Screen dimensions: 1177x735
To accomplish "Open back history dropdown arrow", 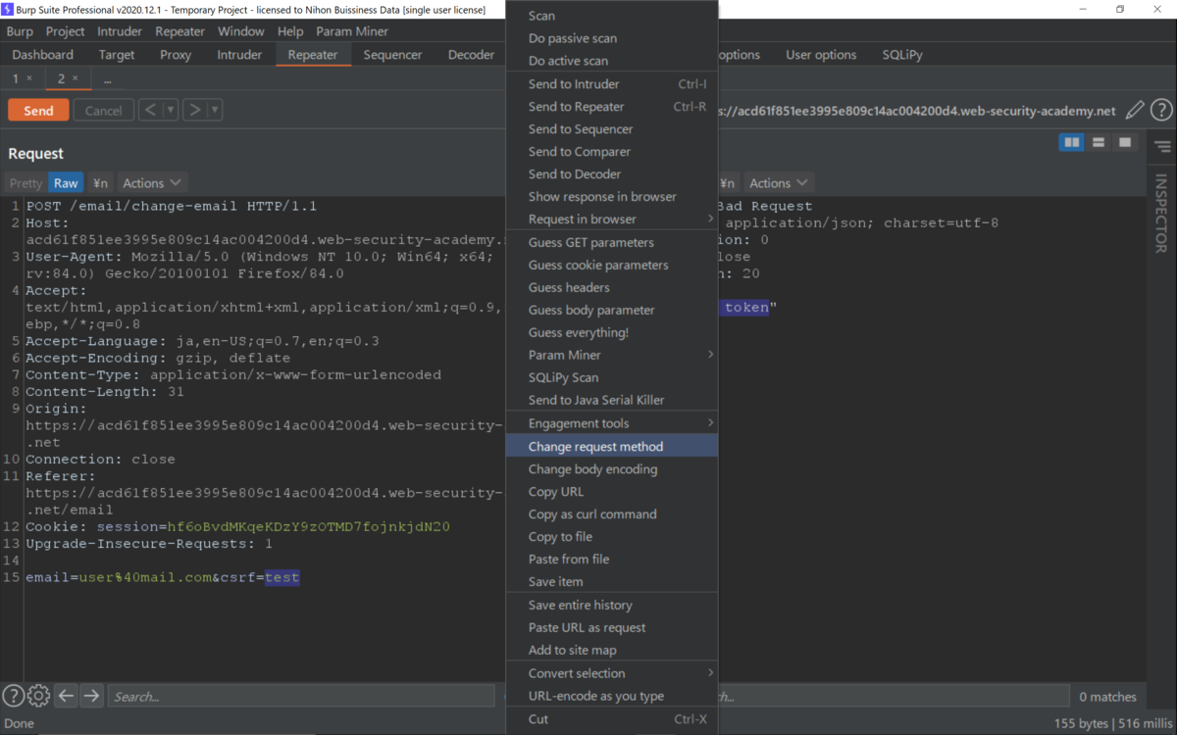I will [x=170, y=110].
